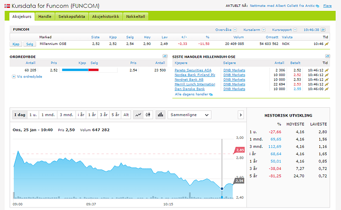Click lightning icon in Pareto Securities trade row

(x=327, y=70)
